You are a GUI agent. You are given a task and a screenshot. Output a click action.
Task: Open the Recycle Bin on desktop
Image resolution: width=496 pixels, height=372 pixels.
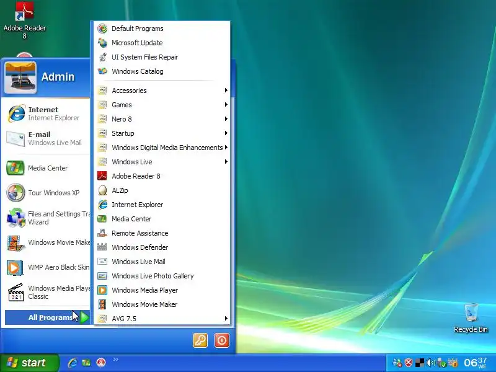tap(471, 318)
